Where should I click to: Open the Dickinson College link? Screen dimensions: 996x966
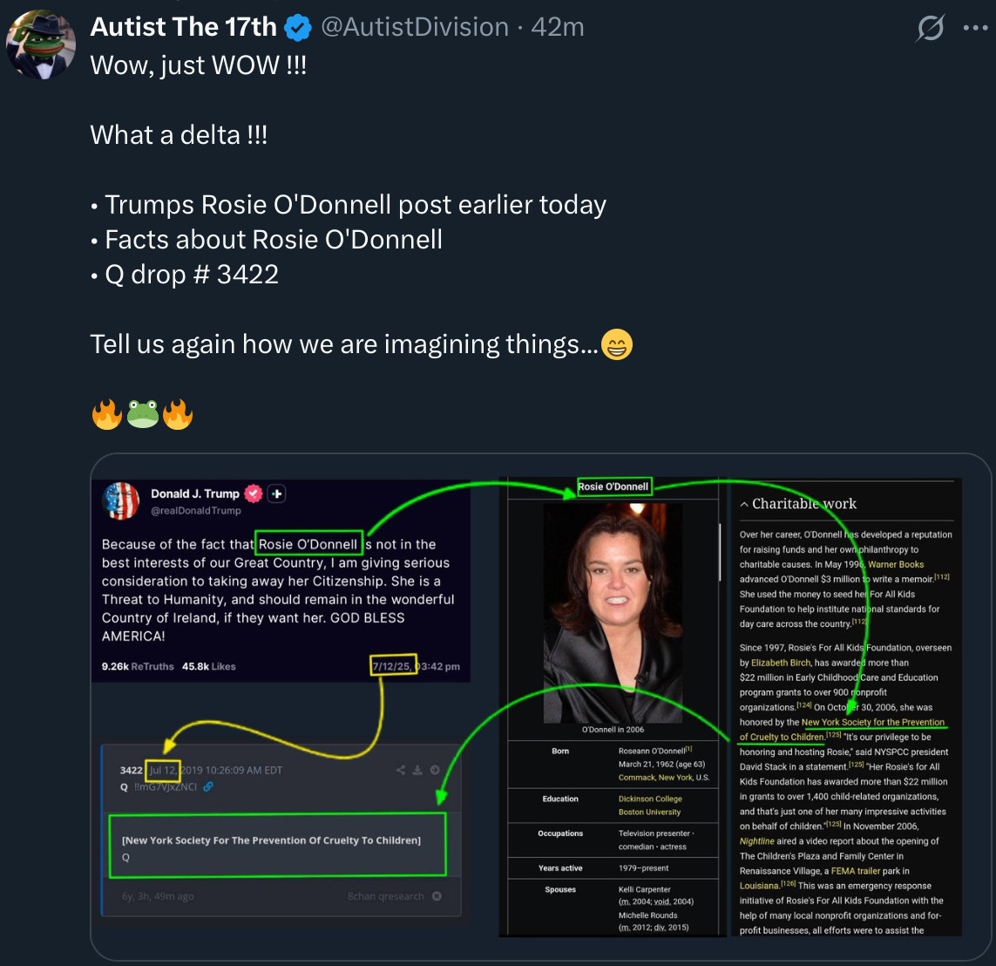point(650,799)
